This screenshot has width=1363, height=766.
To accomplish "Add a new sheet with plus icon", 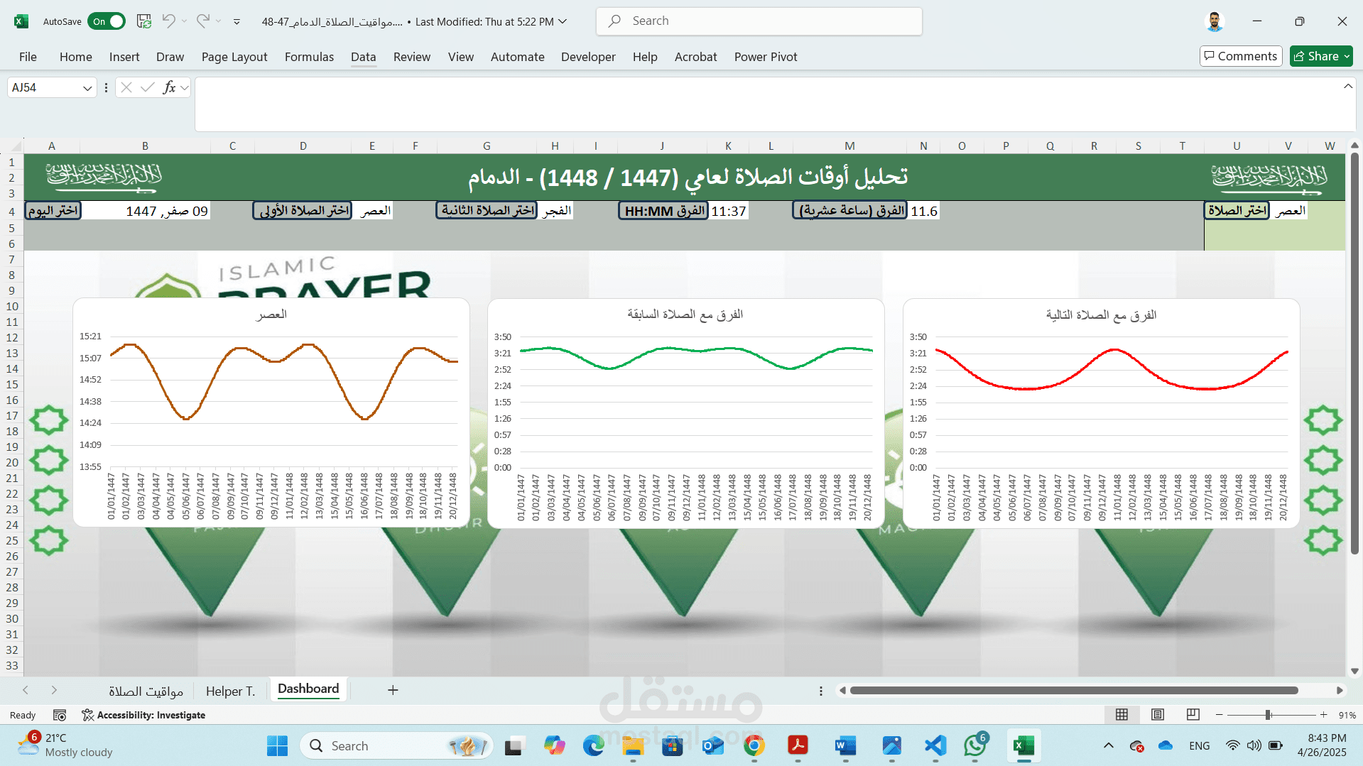I will coord(393,690).
